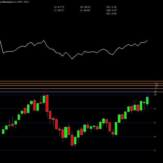
Task: Click the OH: 5.87 readout
Action: pyautogui.click(x=111, y=10)
